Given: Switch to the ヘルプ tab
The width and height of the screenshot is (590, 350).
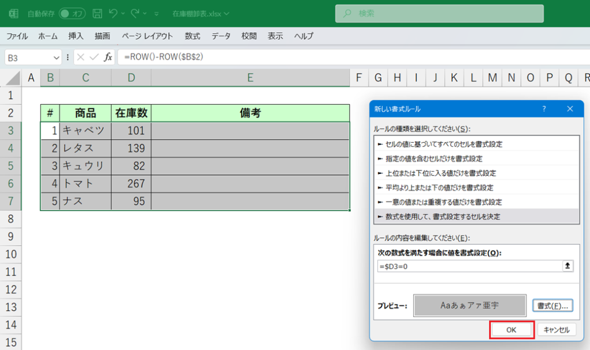Looking at the screenshot, I should (x=304, y=36).
